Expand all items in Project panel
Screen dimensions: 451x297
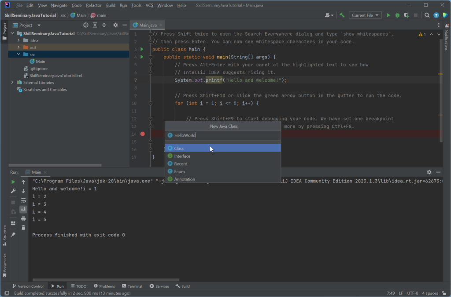[95, 25]
